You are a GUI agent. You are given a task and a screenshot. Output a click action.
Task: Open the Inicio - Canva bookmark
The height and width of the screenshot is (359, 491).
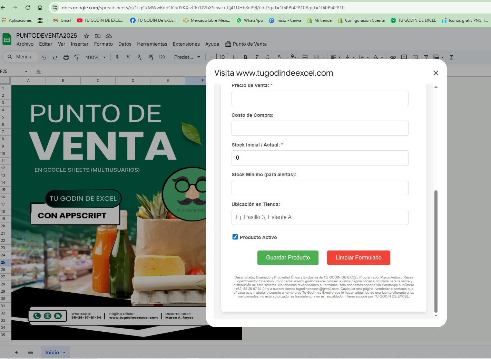coord(285,20)
